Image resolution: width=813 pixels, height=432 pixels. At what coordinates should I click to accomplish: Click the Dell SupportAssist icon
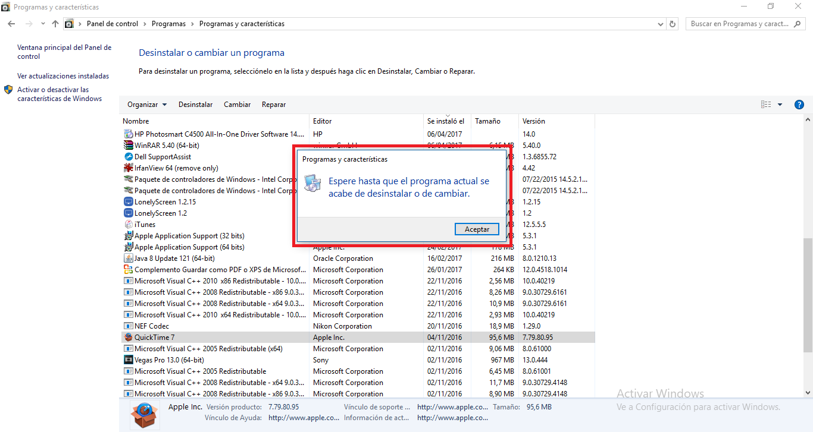(128, 157)
